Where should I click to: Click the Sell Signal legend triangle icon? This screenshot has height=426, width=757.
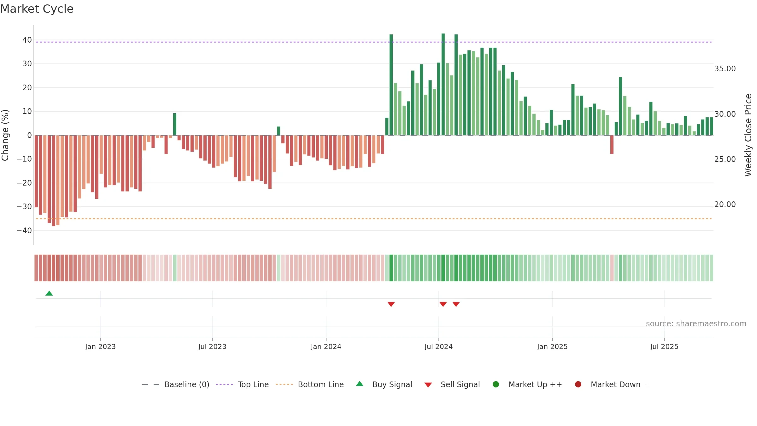click(428, 385)
